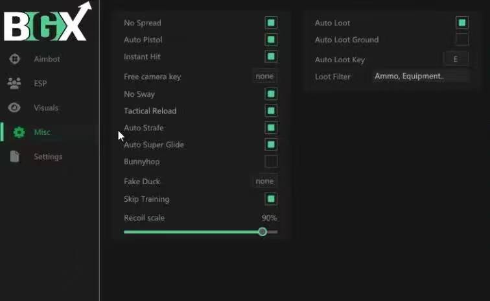Turn off the Auto Loot checkbox
This screenshot has width=490, height=301.
pyautogui.click(x=461, y=23)
